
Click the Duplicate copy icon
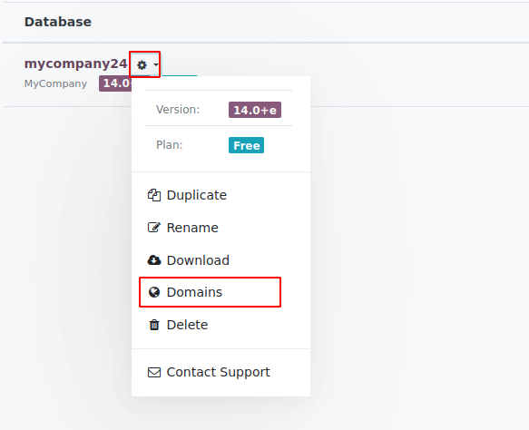[x=154, y=195]
